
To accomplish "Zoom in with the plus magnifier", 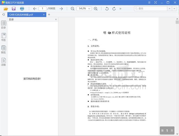I will pyautogui.click(x=96, y=9).
